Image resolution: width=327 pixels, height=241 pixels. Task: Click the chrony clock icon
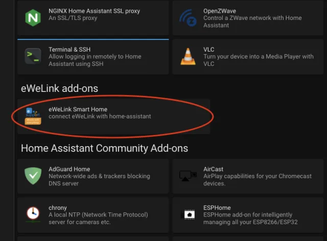[x=33, y=214]
